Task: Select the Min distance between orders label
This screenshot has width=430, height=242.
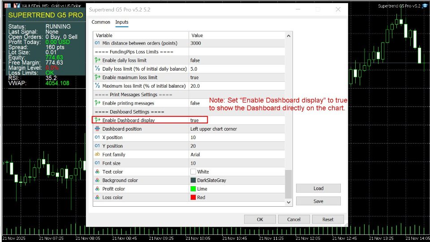Action: pyautogui.click(x=140, y=43)
